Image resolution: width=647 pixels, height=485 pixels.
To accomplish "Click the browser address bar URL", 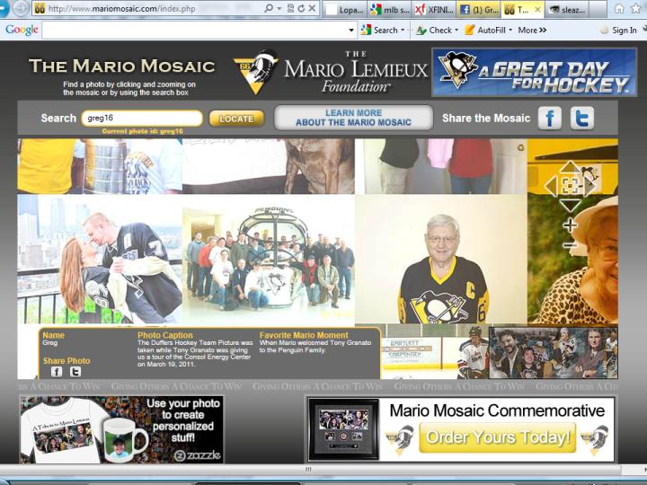I will [x=121, y=9].
